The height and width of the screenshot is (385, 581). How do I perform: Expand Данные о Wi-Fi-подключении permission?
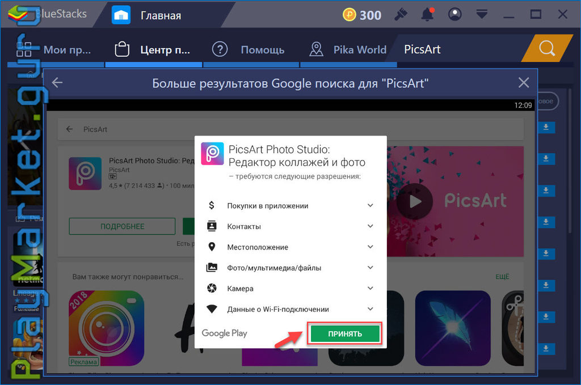[370, 309]
